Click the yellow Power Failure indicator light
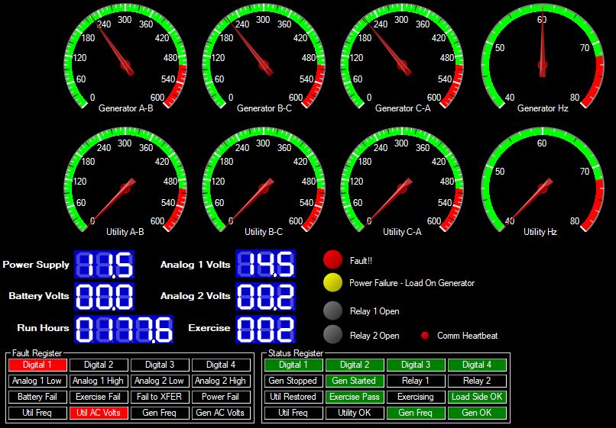The image size is (616, 428). [x=333, y=283]
